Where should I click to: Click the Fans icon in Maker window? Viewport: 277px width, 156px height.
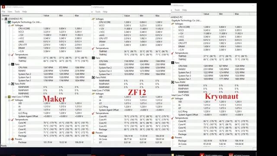click(x=13, y=65)
